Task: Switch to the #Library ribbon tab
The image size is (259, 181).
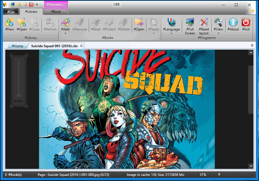Action: (x=31, y=12)
